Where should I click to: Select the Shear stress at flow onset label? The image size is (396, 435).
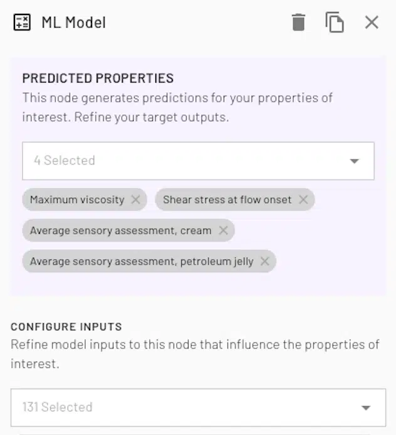pyautogui.click(x=227, y=199)
